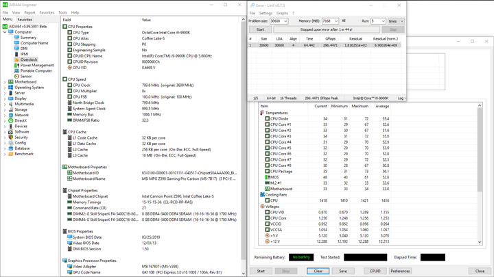The width and height of the screenshot is (494, 277).
Task: Click the Save button
Action: point(343,271)
